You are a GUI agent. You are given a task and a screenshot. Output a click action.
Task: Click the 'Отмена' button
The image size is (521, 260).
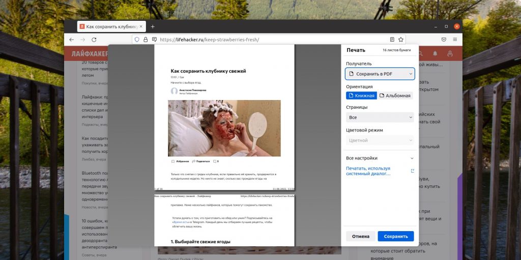point(361,237)
